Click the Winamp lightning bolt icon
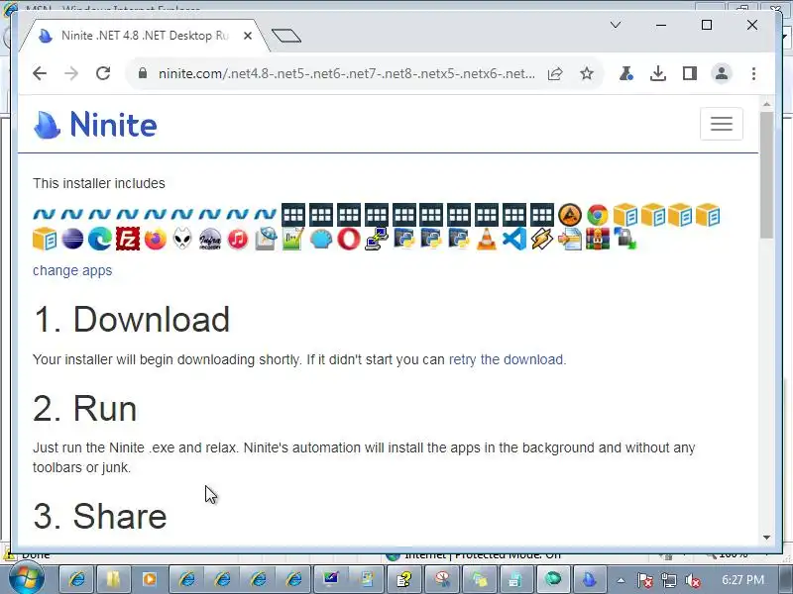793x594 pixels. [541, 239]
